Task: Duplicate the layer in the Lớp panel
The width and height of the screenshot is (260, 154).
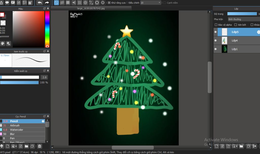Action: [x=248, y=146]
